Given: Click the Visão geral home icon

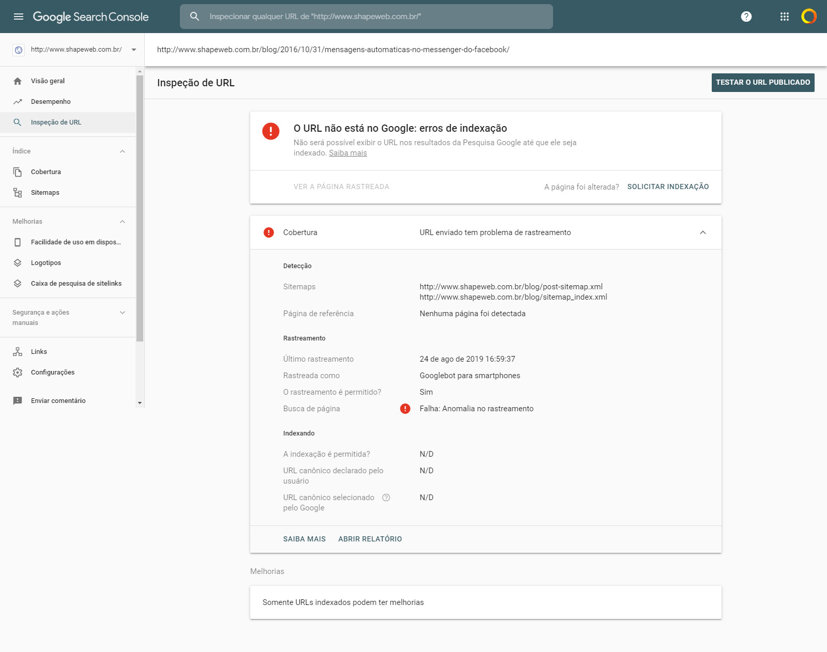Looking at the screenshot, I should point(18,81).
